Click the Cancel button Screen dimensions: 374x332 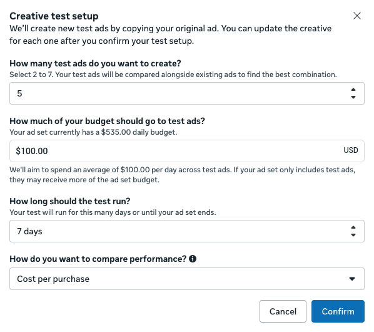(283, 311)
